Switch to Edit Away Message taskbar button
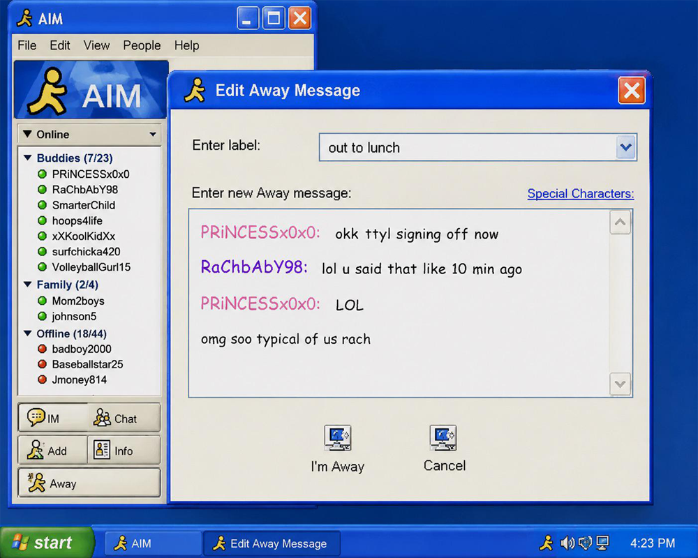Screen dimensions: 698x558 pos(272,543)
